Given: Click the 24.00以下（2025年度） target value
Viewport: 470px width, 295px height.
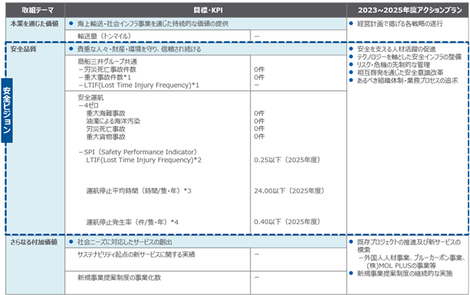Looking at the screenshot, I should [289, 191].
